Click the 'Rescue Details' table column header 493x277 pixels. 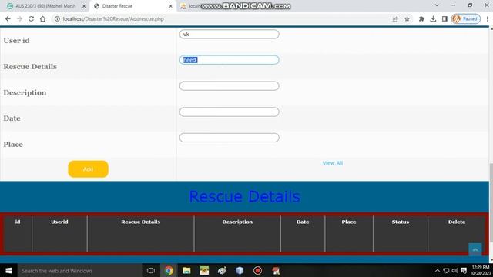(x=140, y=222)
